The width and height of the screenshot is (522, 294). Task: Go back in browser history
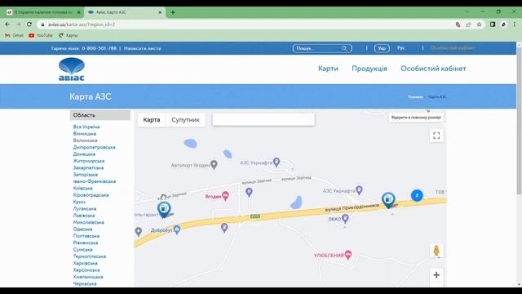[7, 24]
